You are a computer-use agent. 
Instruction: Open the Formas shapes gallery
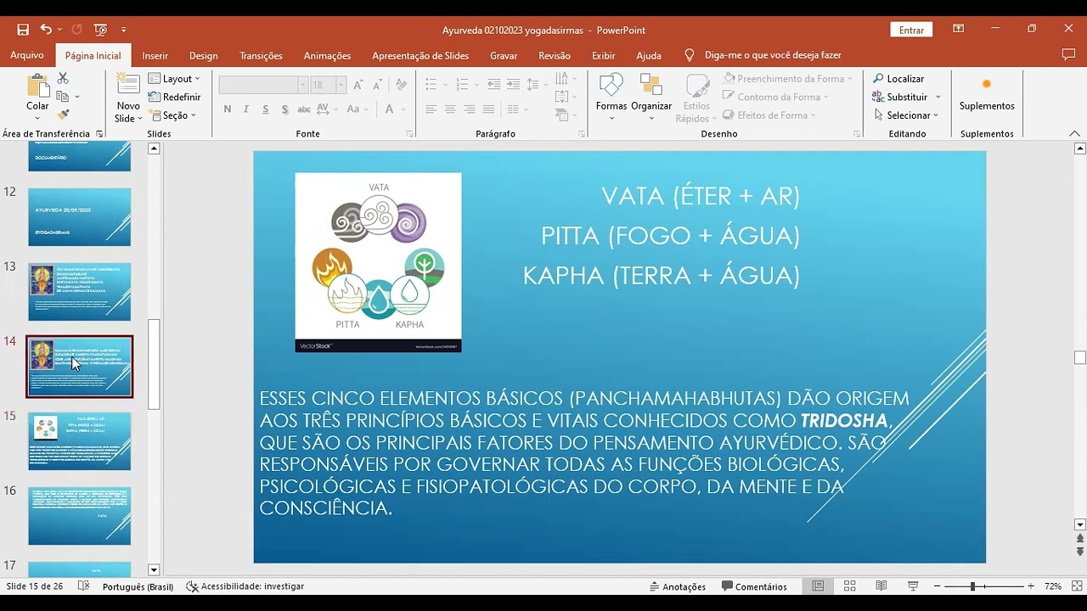pyautogui.click(x=611, y=97)
